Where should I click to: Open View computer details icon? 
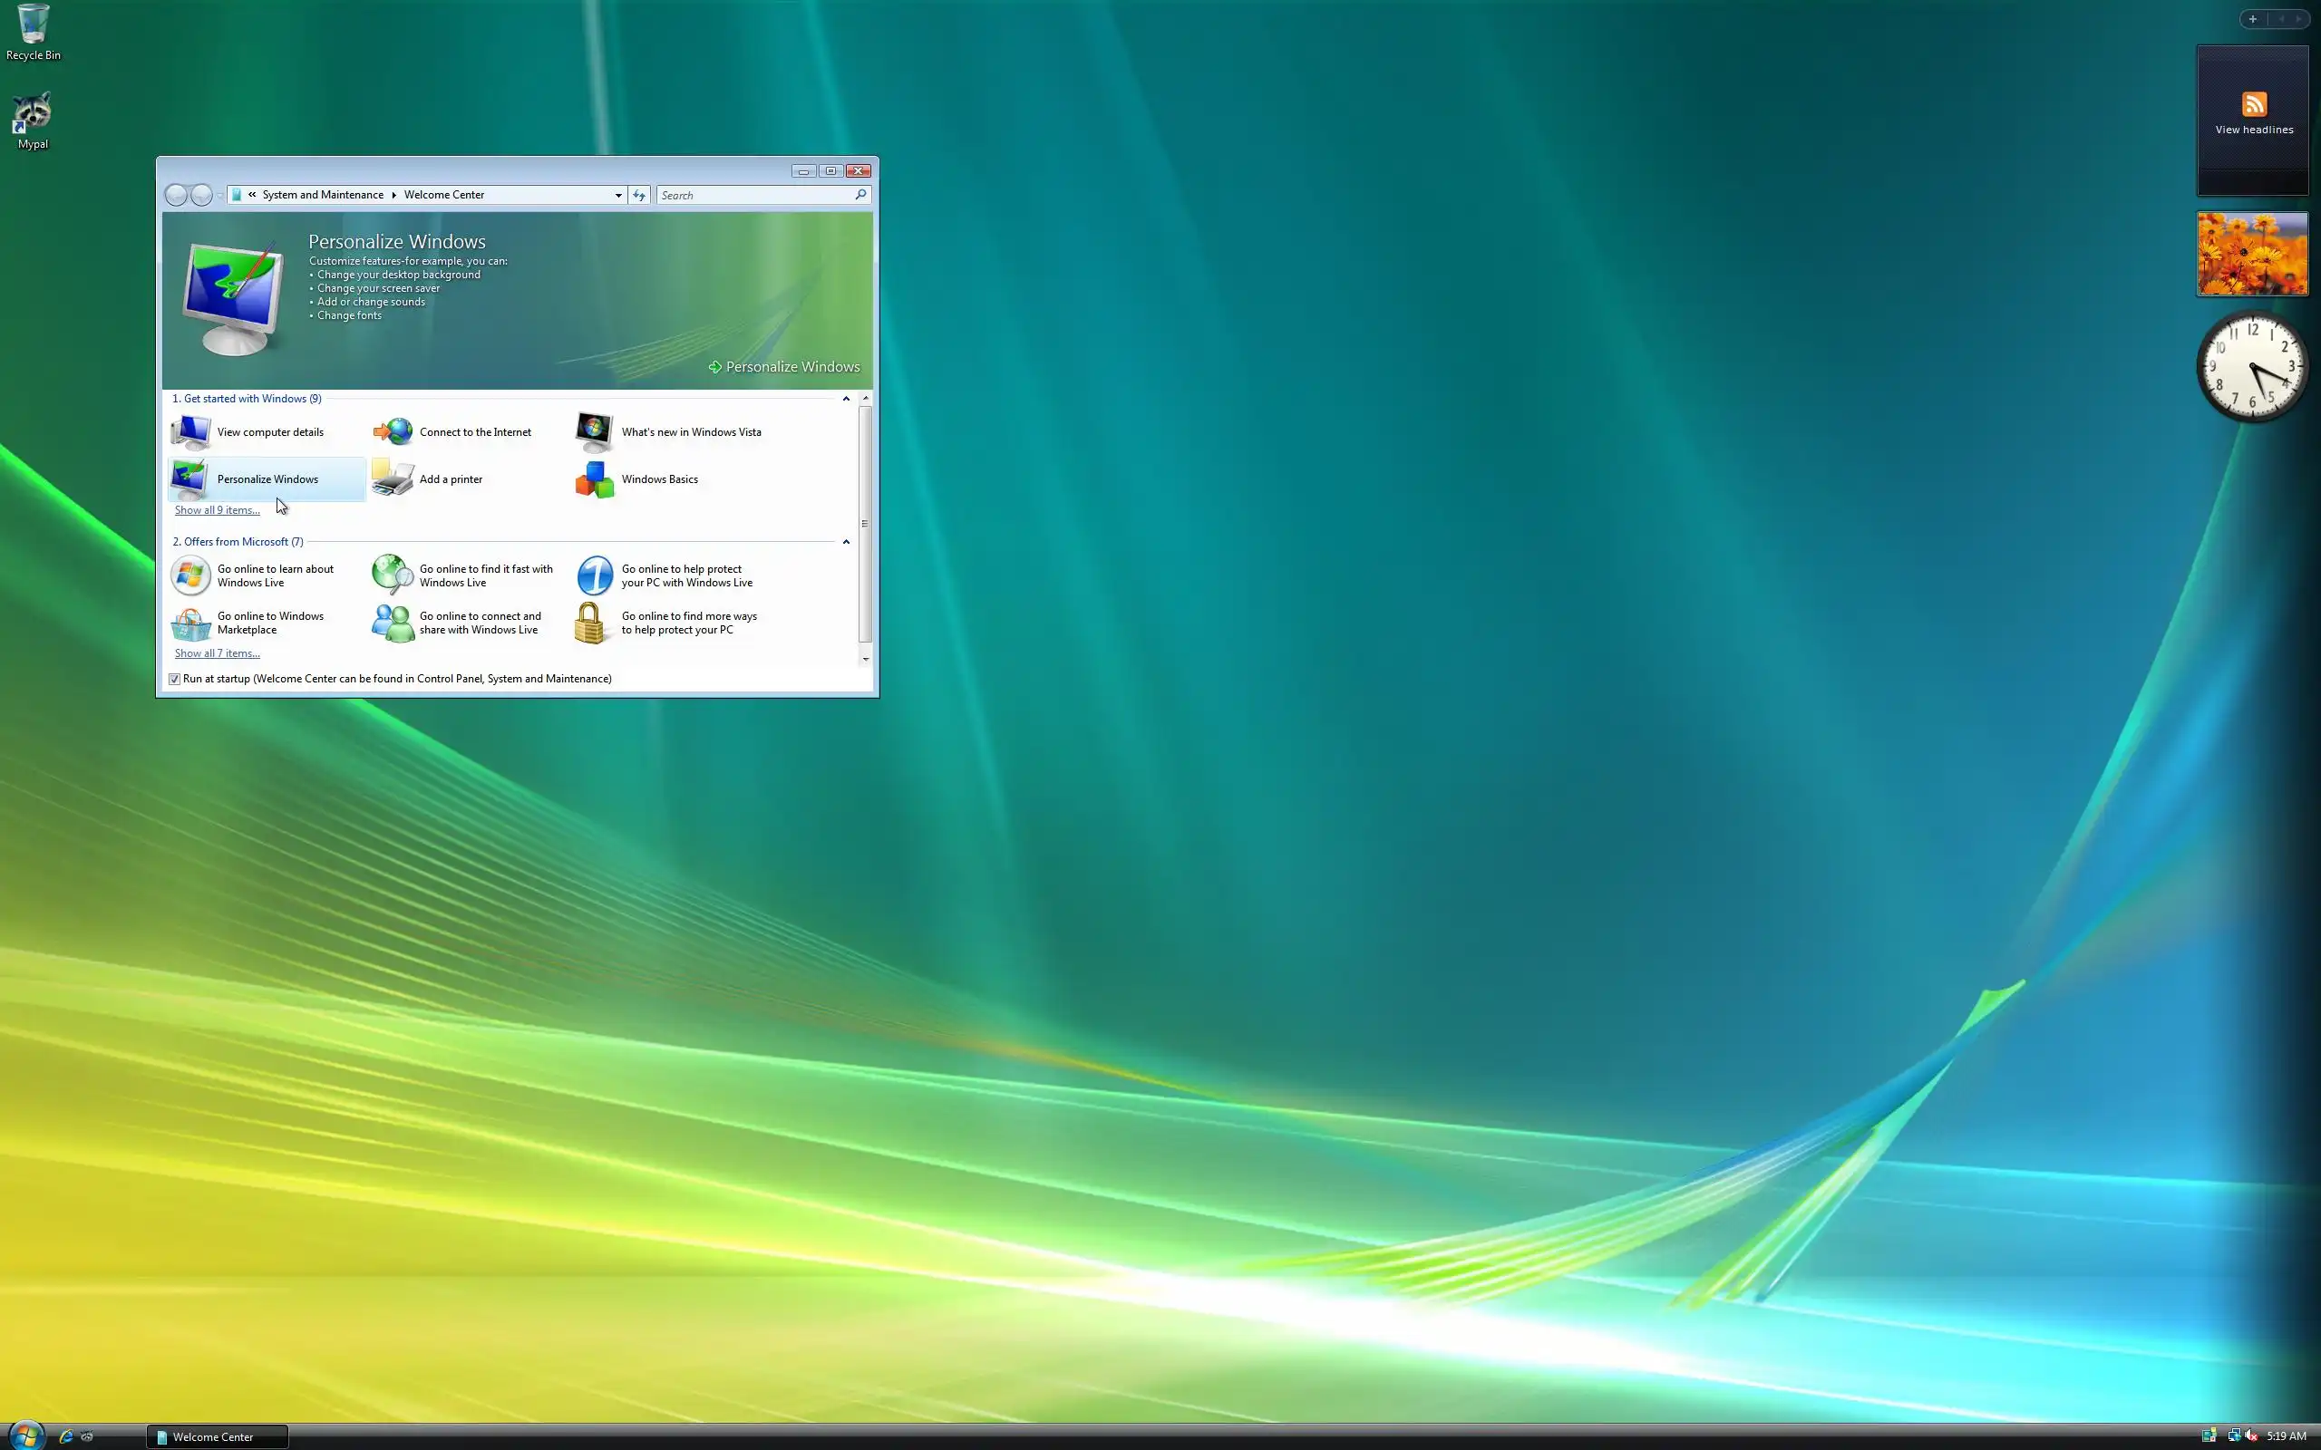click(x=189, y=431)
